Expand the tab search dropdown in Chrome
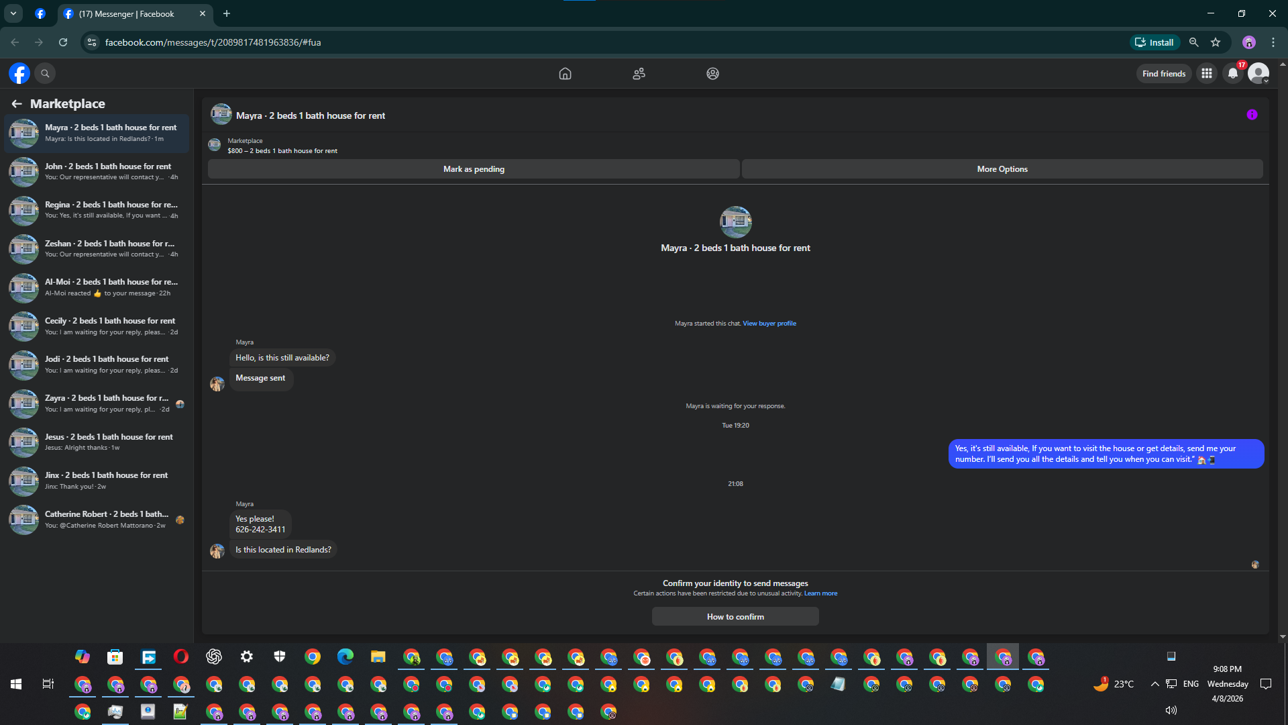Image resolution: width=1288 pixels, height=725 pixels. click(13, 13)
